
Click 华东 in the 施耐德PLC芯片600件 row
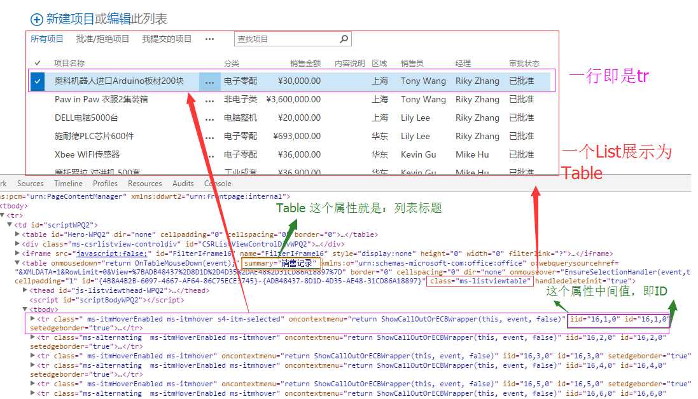coord(380,137)
